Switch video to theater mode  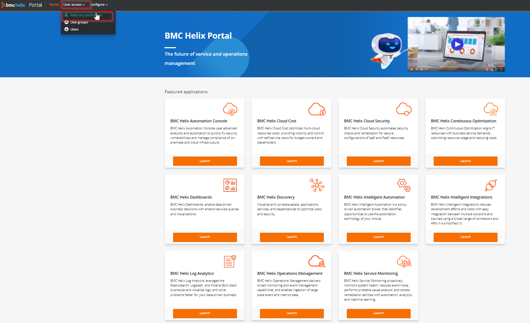496,69
